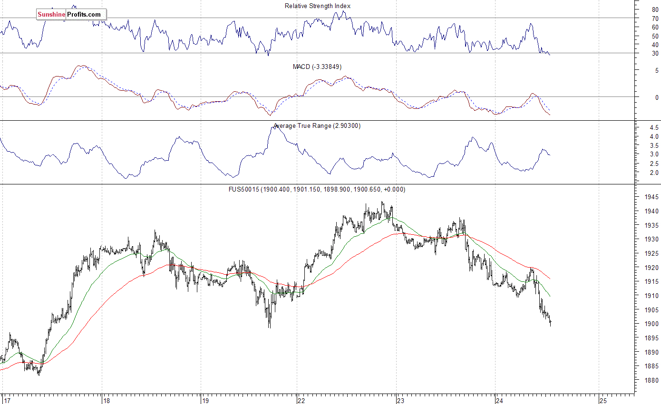This screenshot has width=661, height=404.
Task: Click the ATR axis value 4.0
Action: [x=653, y=136]
